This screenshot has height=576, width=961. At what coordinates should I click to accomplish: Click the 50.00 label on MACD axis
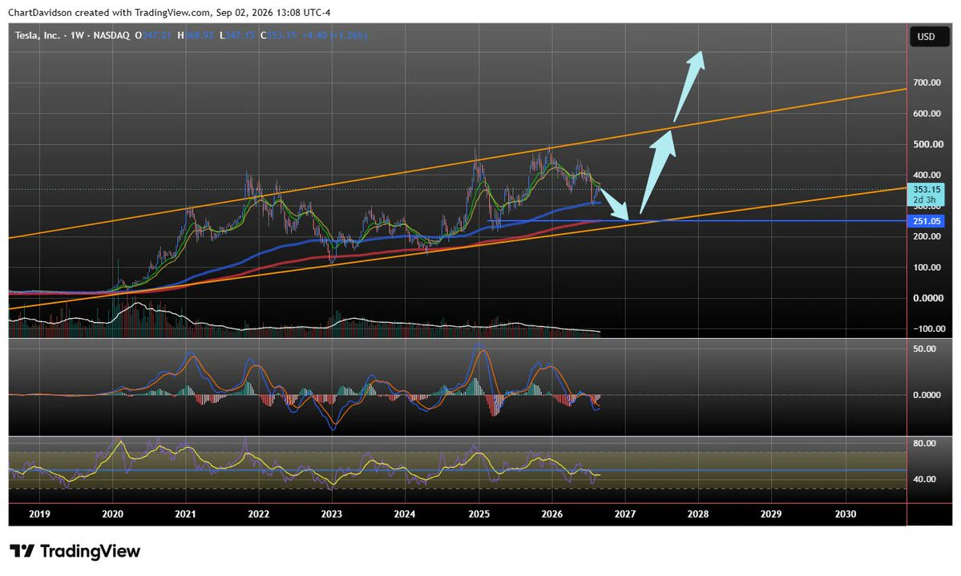(x=924, y=348)
